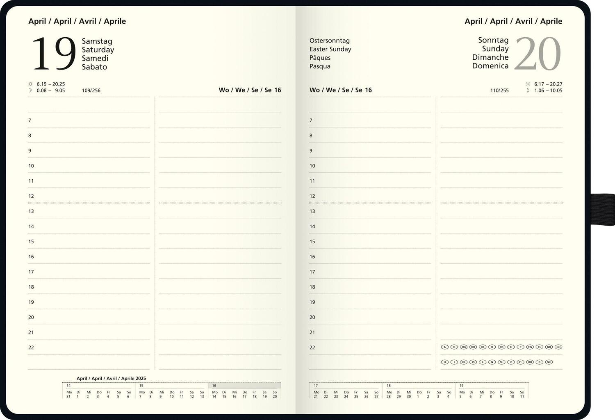Click the oval country code IRL
615x420 pixels.
click(464, 362)
